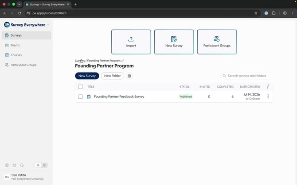Click the New Survey card with clipboard icon
This screenshot has width=297, height=185.
(174, 42)
